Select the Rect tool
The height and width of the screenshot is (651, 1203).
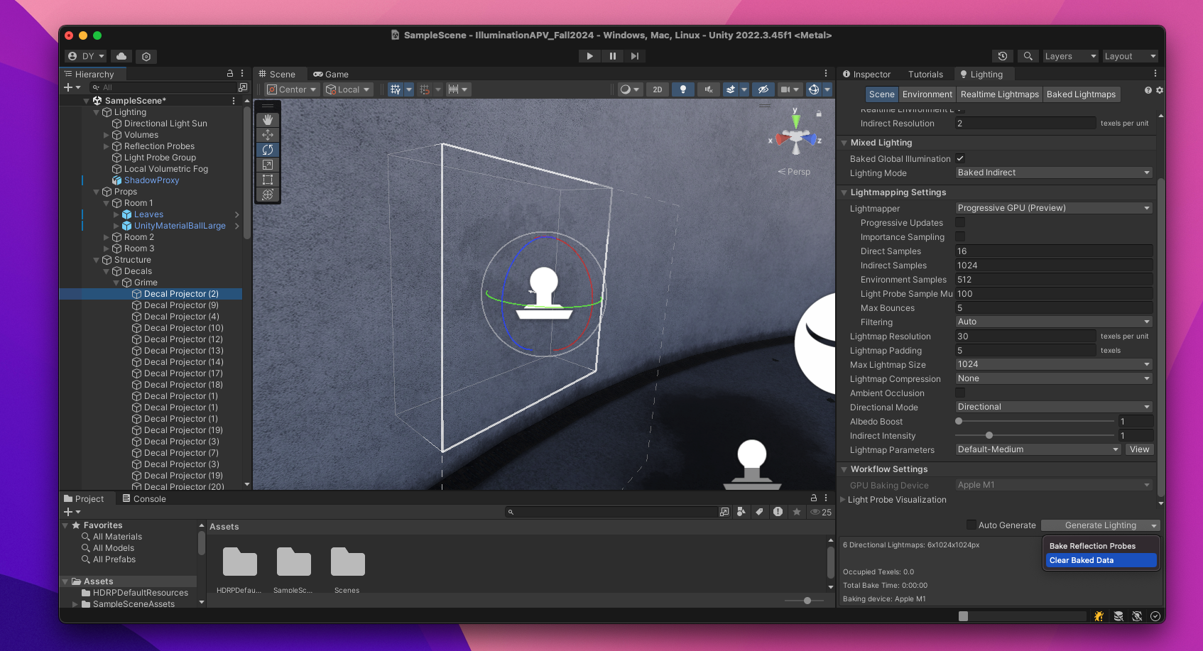(x=268, y=180)
